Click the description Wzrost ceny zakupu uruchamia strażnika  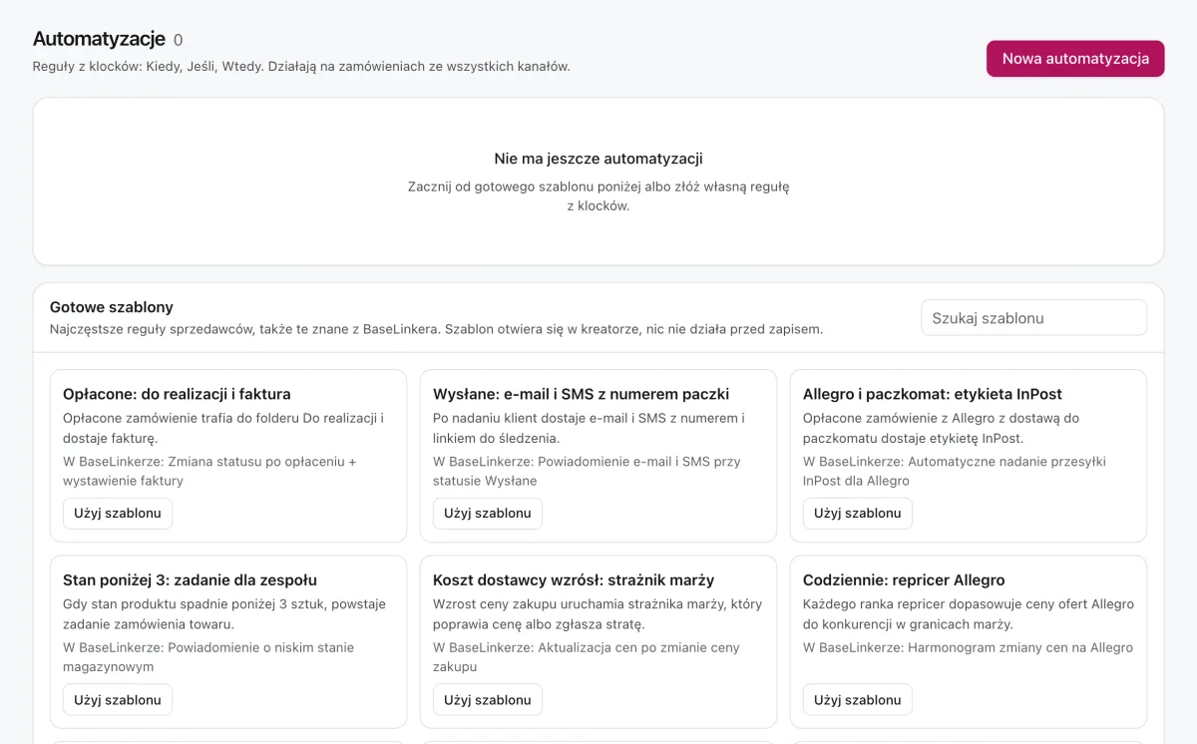point(597,614)
